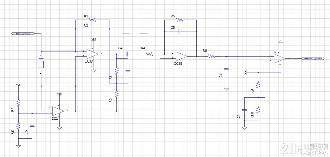This screenshot has height=157, width=330.
Task: Select the ground symbol below C7
Action: pyautogui.click(x=245, y=128)
